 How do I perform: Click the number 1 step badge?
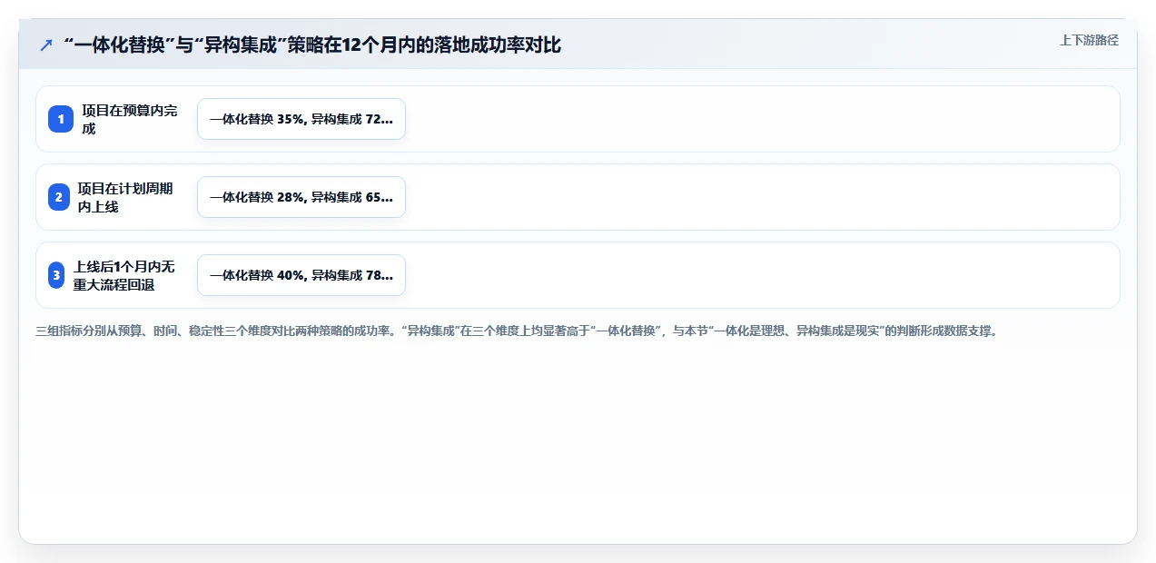pos(61,119)
